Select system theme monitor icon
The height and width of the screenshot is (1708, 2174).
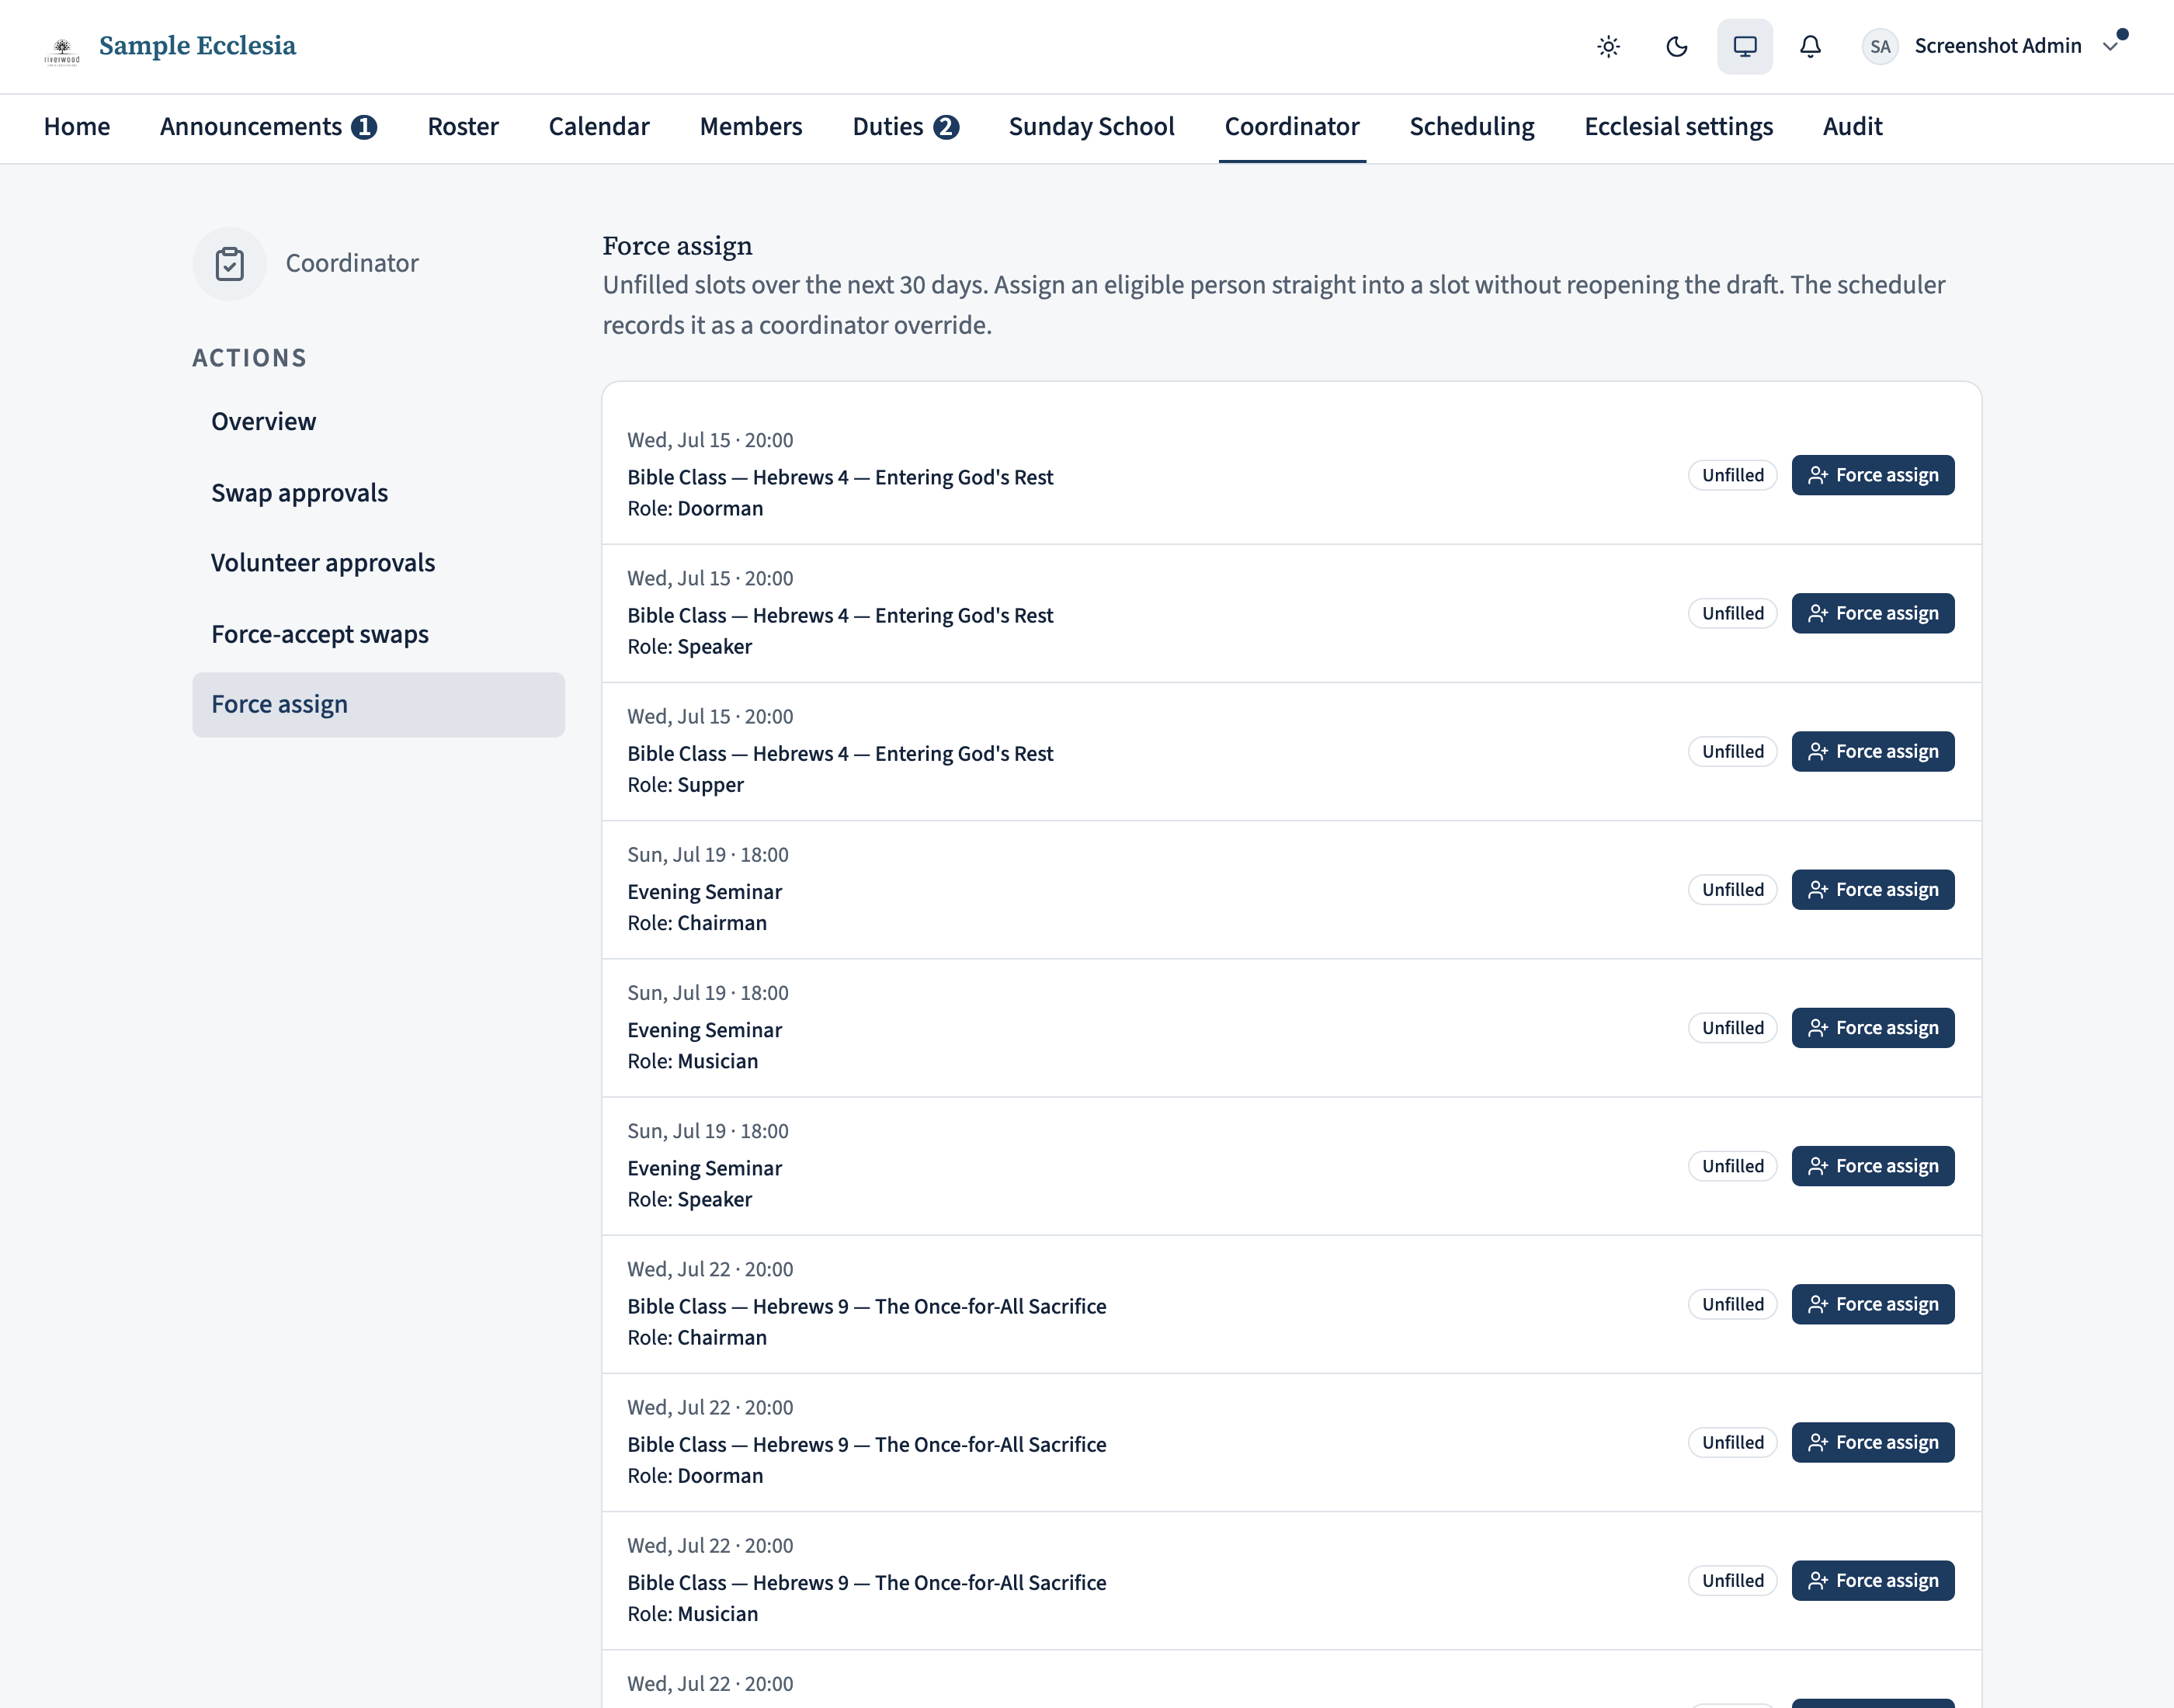pos(1745,46)
